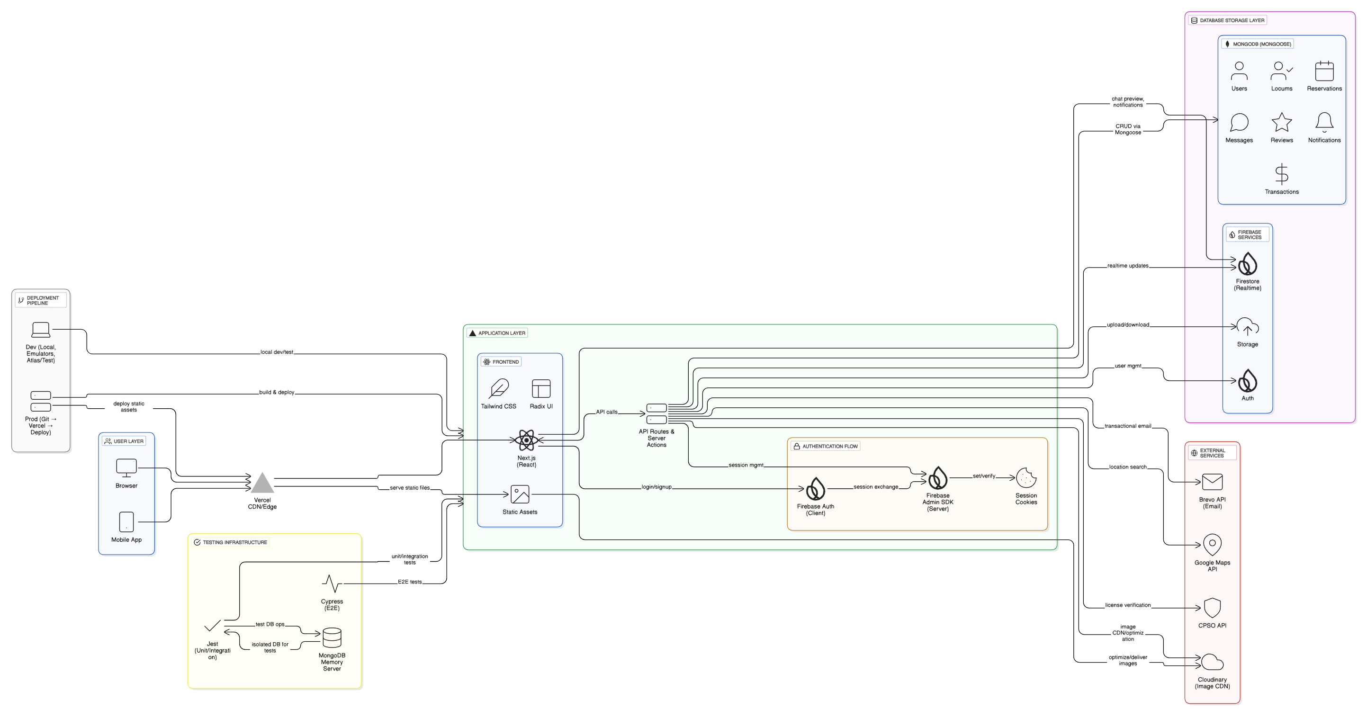This screenshot has height=718, width=1367.
Task: Select the Session Cookies cookie icon
Action: point(1026,478)
